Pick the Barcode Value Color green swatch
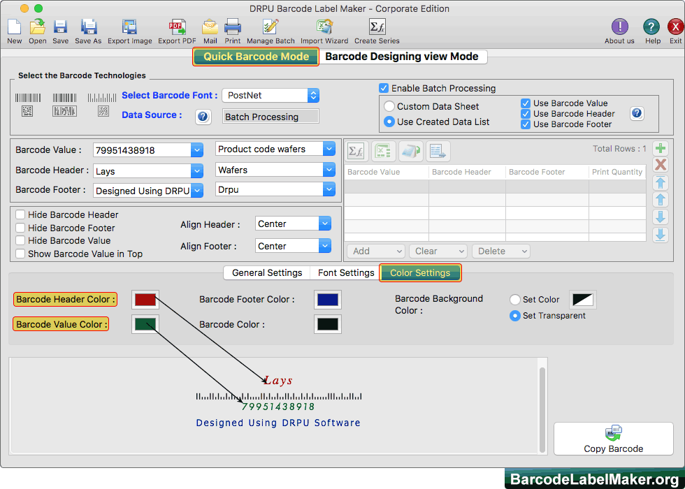The width and height of the screenshot is (685, 489). 145,324
